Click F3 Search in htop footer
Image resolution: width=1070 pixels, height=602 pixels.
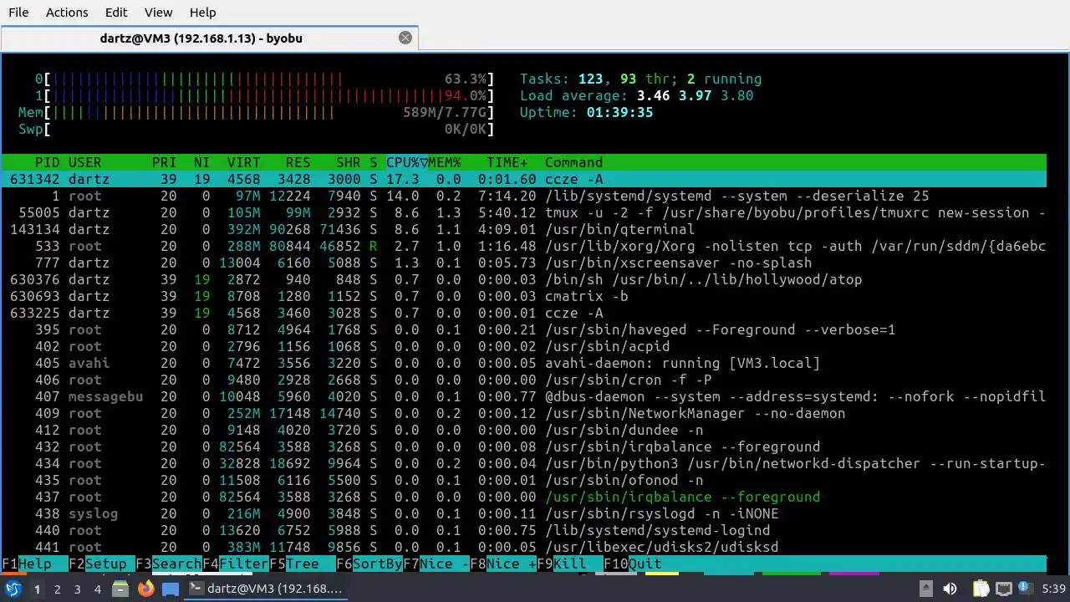point(169,564)
